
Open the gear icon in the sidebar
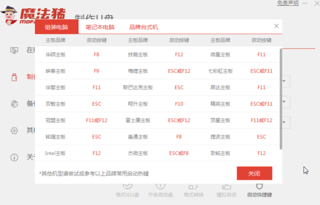[x=15, y=130]
